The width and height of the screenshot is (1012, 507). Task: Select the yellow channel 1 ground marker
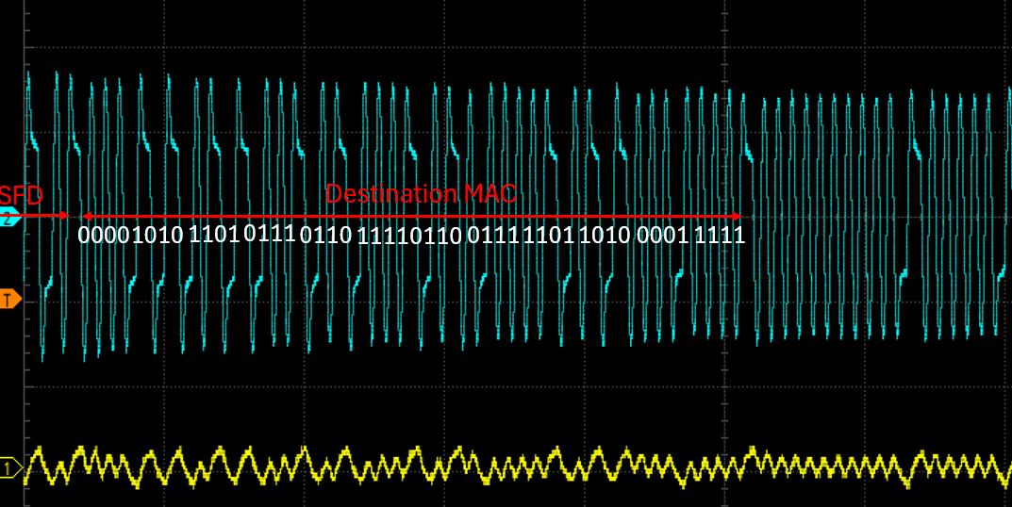(x=9, y=467)
